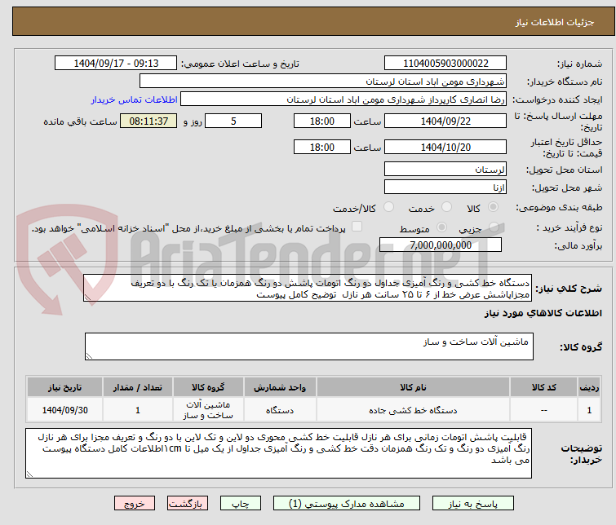Screen dimensions: 616x525
Task: Click the نام کالا column header
Action: [413, 387]
